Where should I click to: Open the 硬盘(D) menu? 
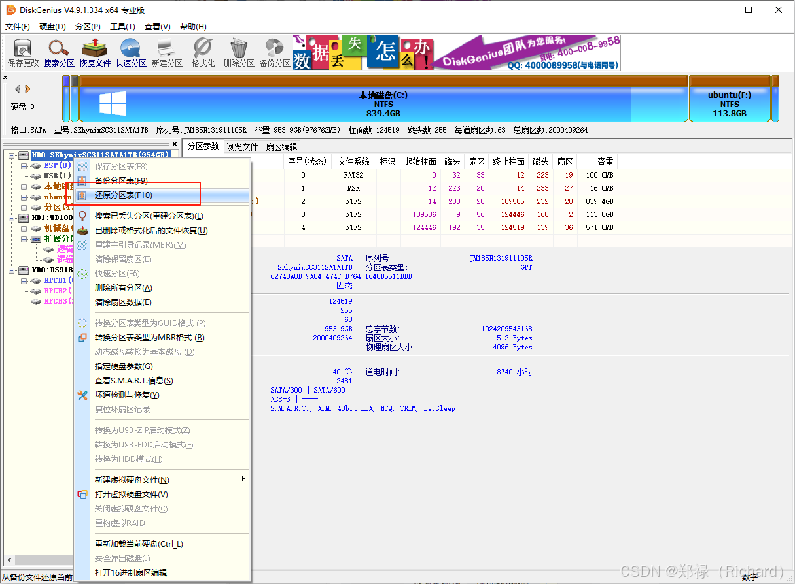pos(52,27)
